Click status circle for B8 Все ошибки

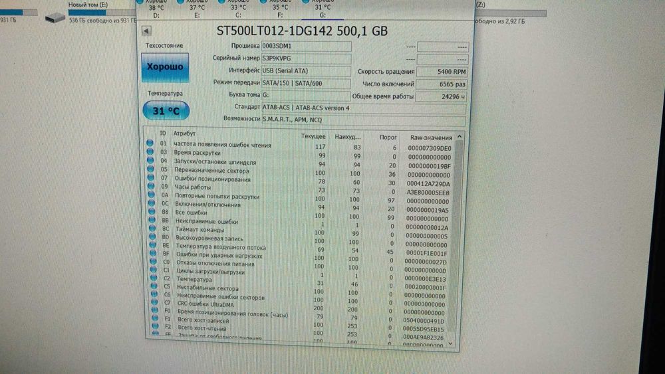coord(152,211)
